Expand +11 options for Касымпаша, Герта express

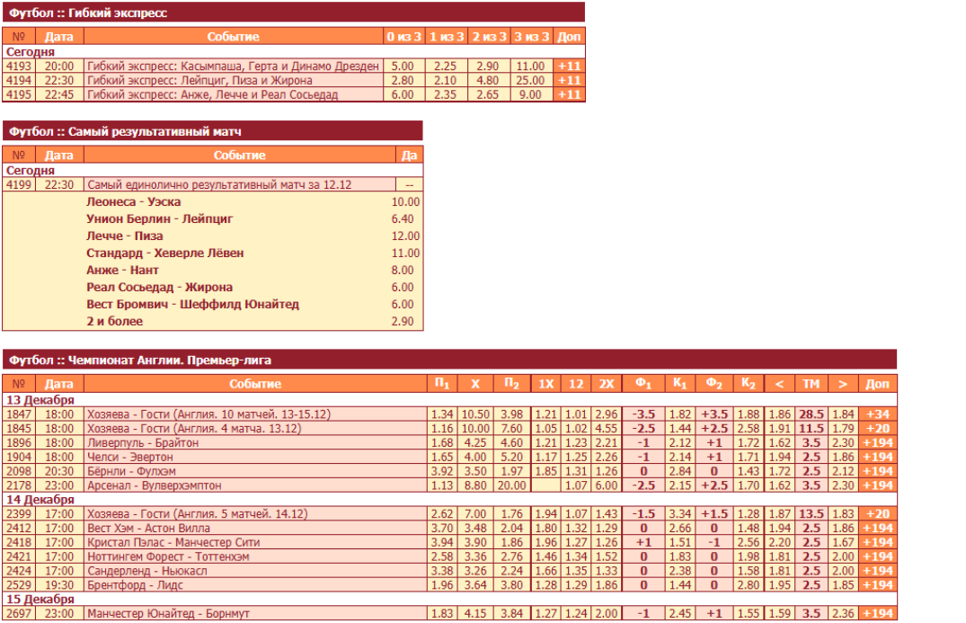point(569,67)
